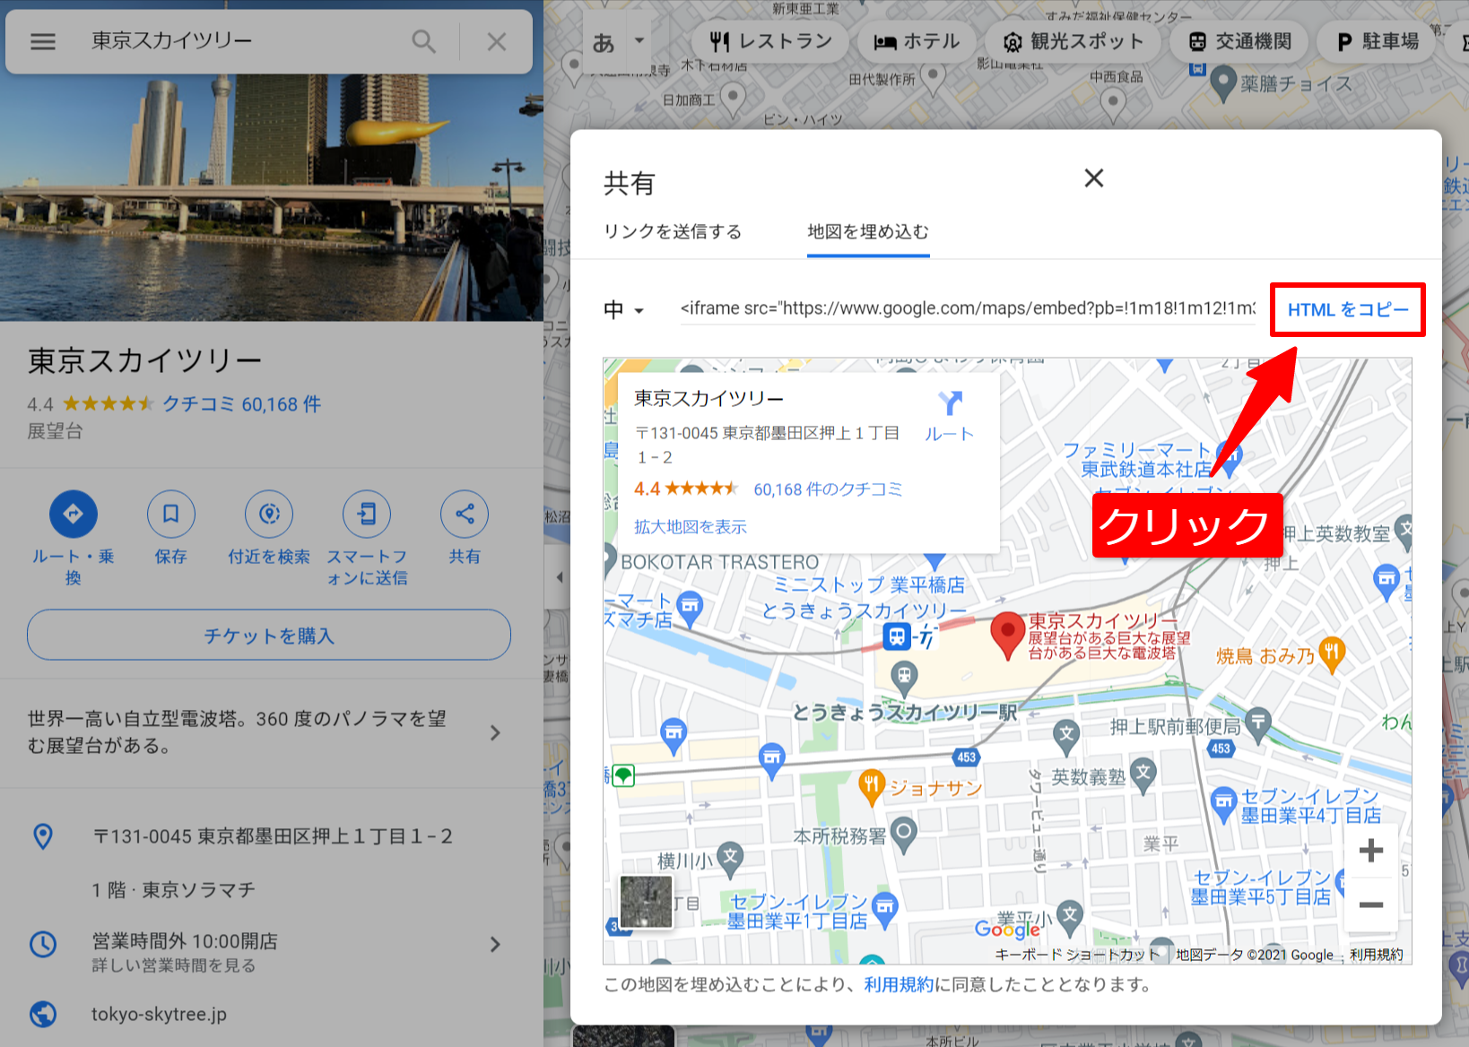Switch to the リンクを送信する tab
The height and width of the screenshot is (1047, 1469).
[x=673, y=231]
